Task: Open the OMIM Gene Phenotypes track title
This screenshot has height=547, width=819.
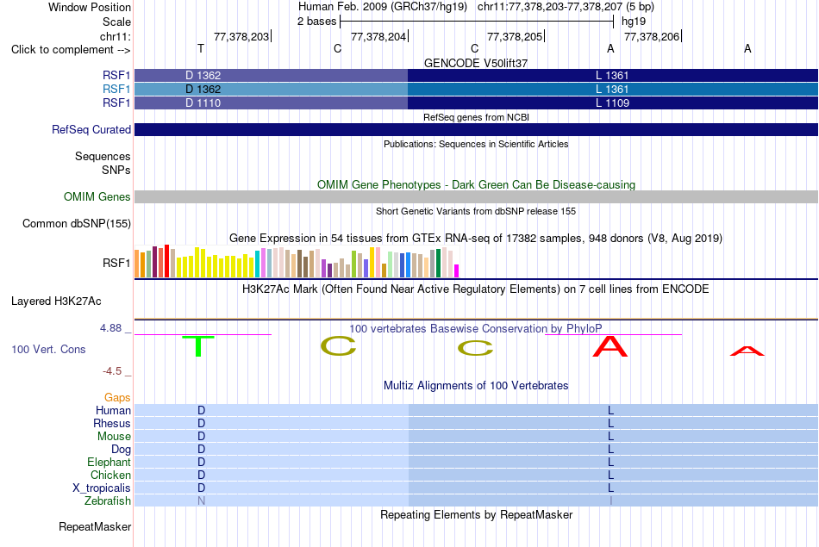Action: coord(476,184)
